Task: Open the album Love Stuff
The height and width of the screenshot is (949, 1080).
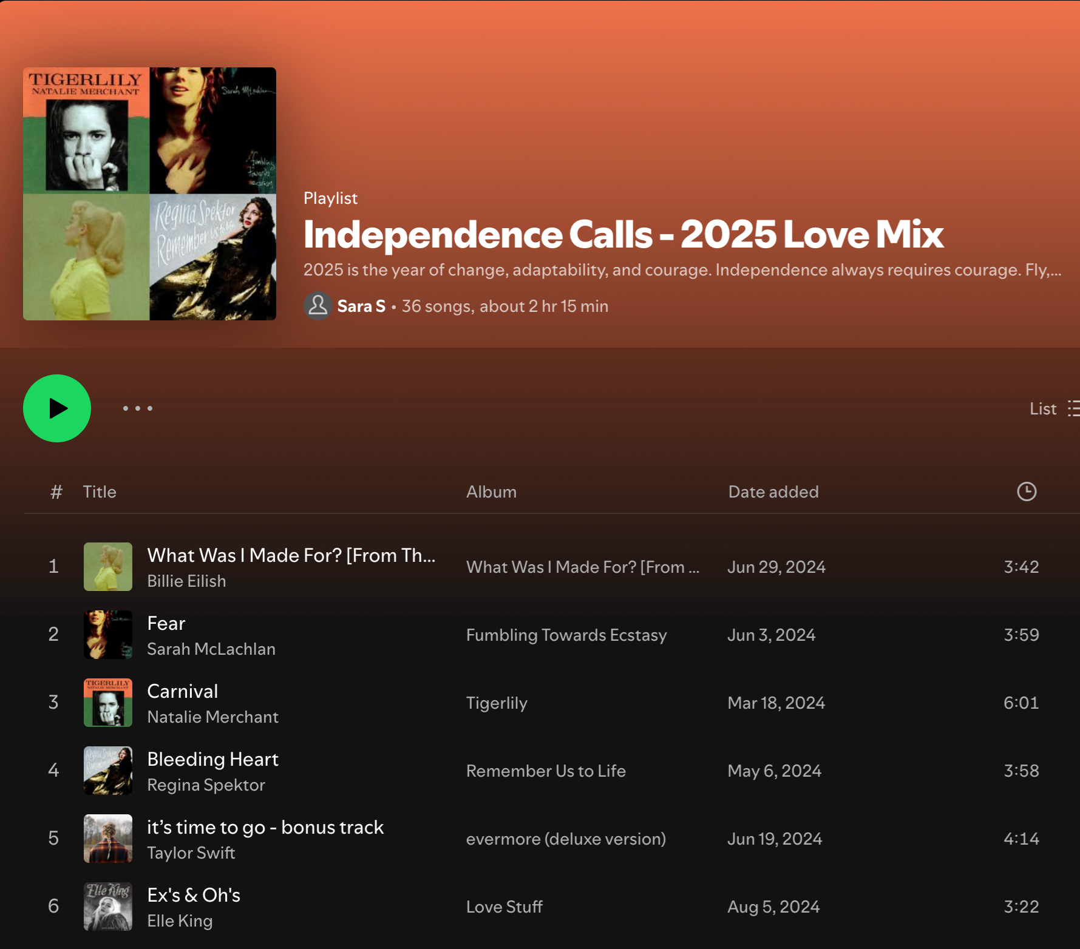Action: coord(504,907)
